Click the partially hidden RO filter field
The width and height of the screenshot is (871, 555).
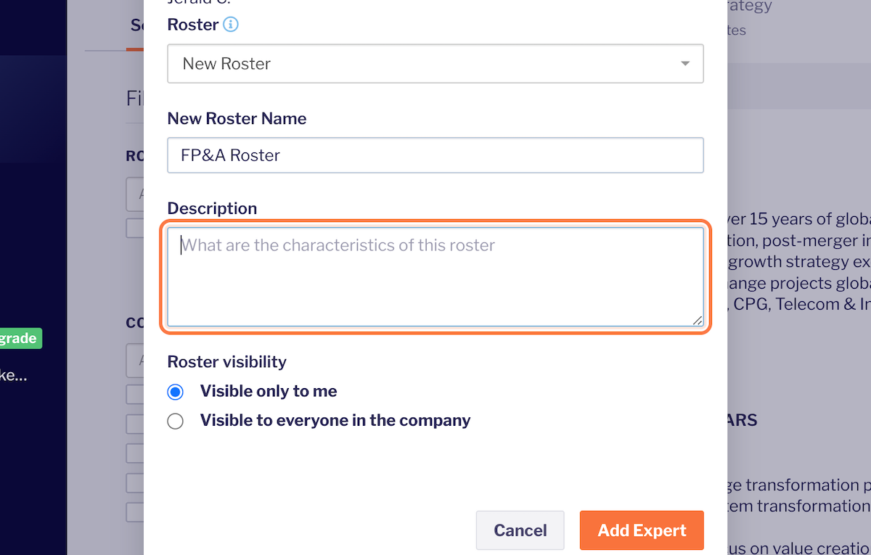[135, 195]
